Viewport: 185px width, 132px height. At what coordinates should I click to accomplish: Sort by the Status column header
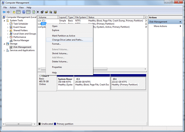(116, 17)
